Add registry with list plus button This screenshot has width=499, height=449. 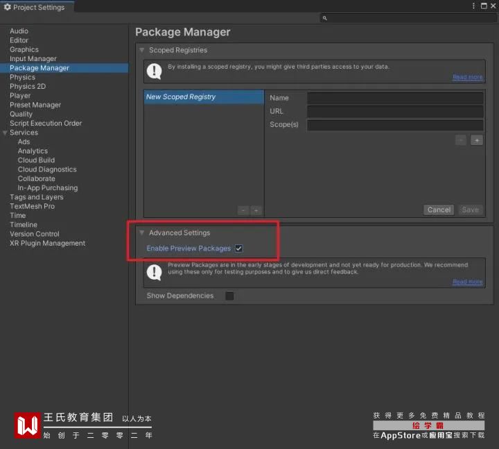pyautogui.click(x=256, y=210)
